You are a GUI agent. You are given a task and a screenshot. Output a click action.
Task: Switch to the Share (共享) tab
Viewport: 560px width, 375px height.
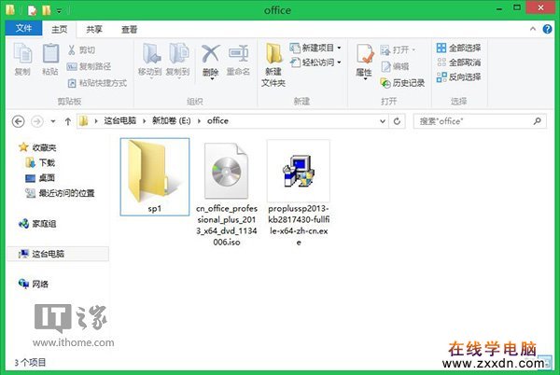(x=94, y=29)
